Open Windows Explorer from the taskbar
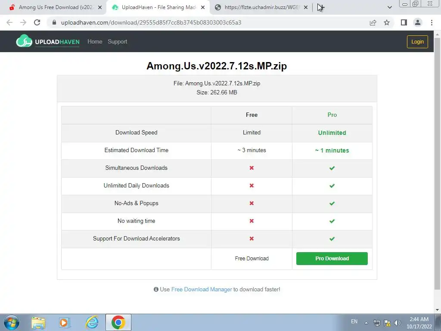Image resolution: width=441 pixels, height=331 pixels. [38, 322]
